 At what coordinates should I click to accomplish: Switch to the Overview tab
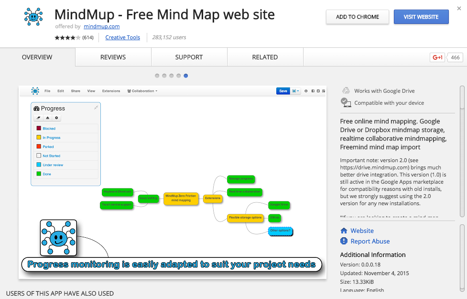[37, 57]
